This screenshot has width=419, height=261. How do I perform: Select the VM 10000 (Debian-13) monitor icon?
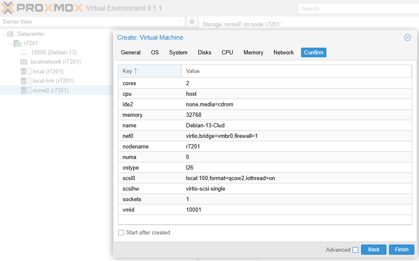tap(24, 53)
